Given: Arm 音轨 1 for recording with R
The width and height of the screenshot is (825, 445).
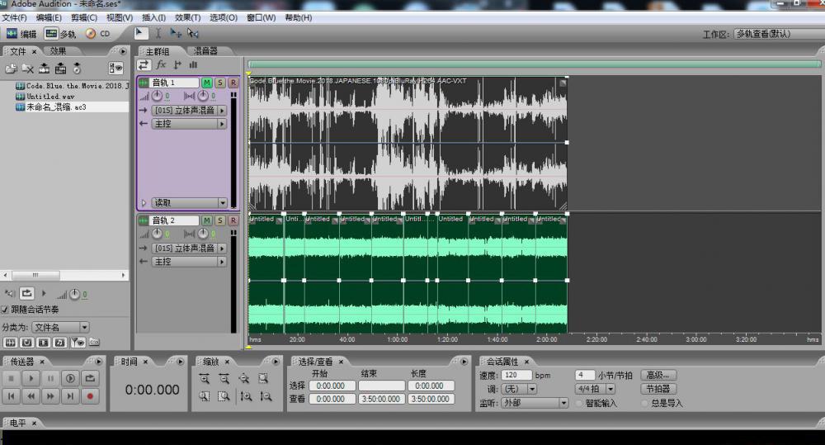Looking at the screenshot, I should (233, 83).
